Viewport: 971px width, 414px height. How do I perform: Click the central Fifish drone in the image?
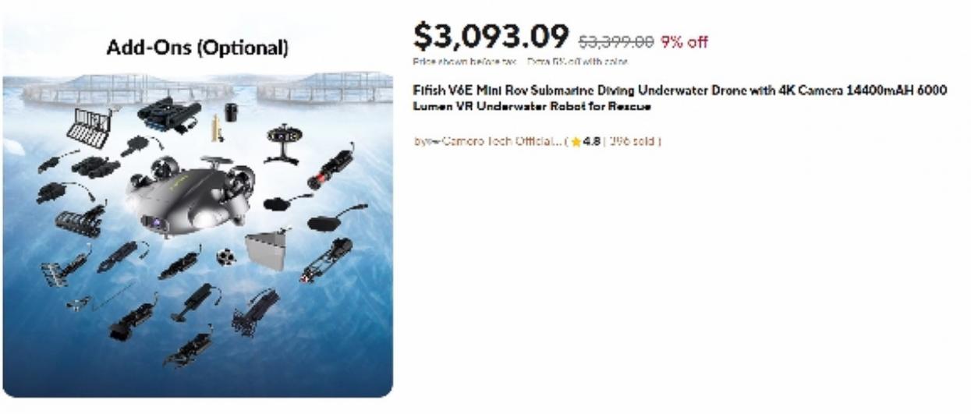tap(193, 195)
